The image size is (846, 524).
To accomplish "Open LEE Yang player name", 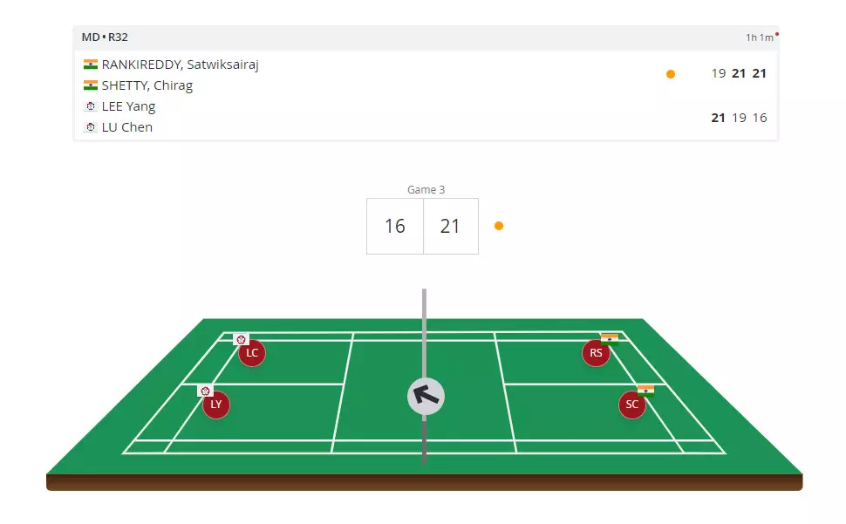I will pos(128,106).
